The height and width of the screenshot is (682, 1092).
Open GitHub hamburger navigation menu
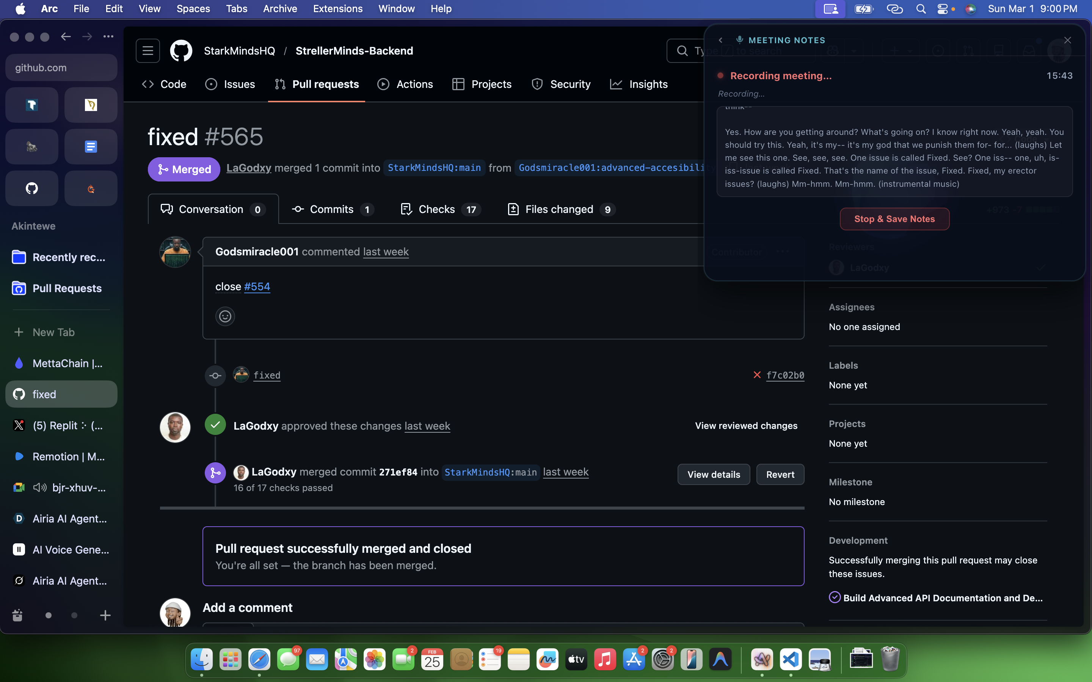pyautogui.click(x=147, y=50)
